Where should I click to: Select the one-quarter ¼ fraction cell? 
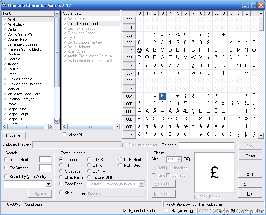[x=231, y=104]
